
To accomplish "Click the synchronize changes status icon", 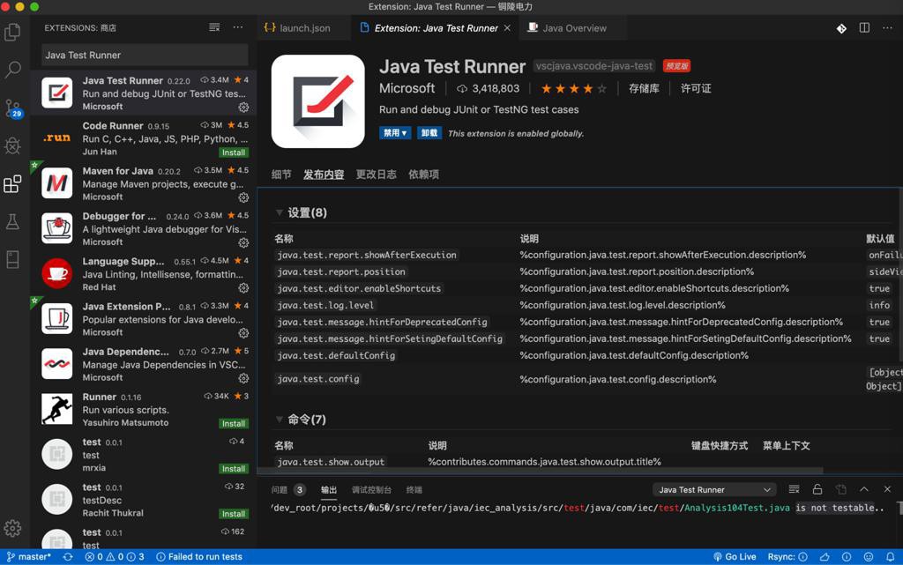I will tap(68, 556).
